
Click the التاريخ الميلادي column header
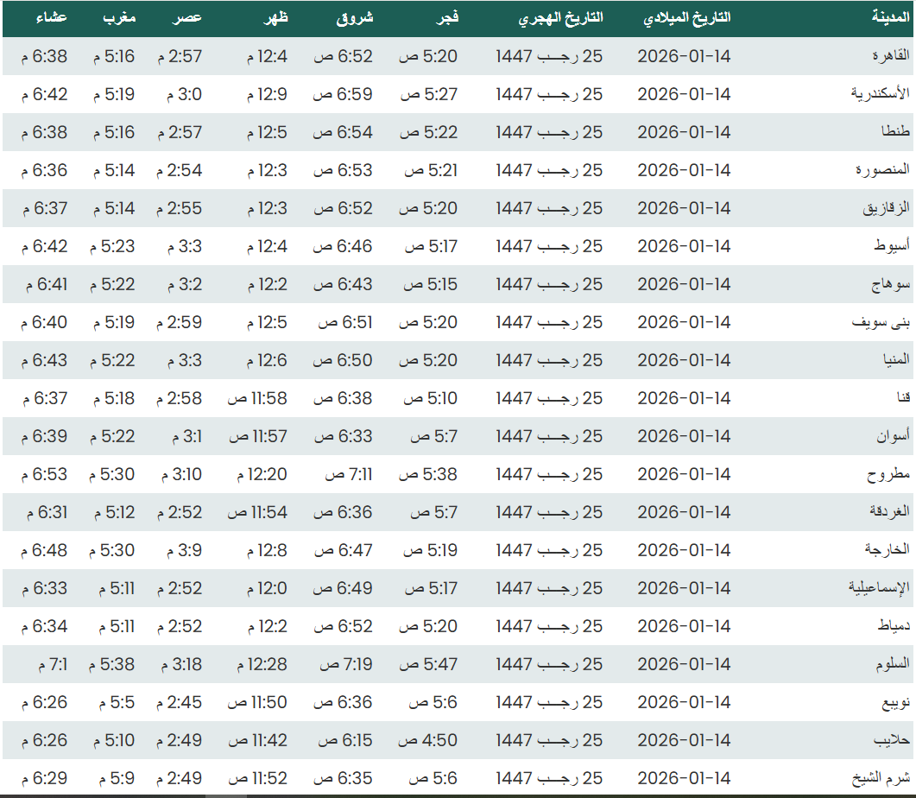[x=687, y=18]
